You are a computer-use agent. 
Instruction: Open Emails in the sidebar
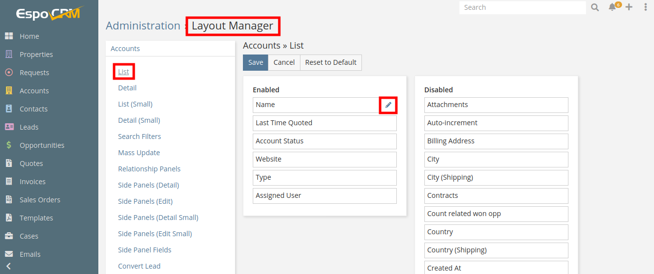pos(30,254)
